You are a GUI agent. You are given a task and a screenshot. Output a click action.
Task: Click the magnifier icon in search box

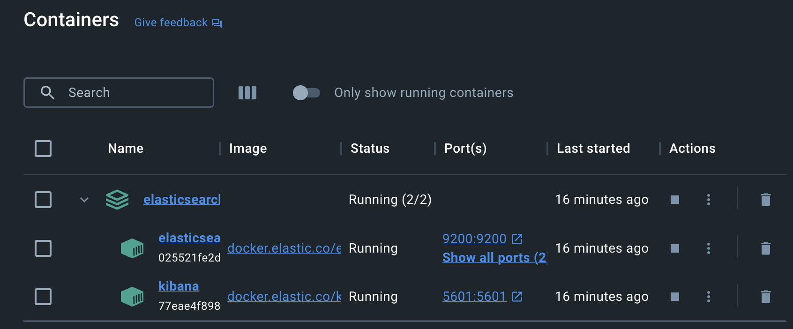47,92
